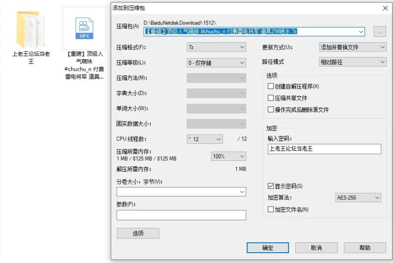Click the 取消 cancel button
Screen dimensions: 393x263
(x=316, y=248)
